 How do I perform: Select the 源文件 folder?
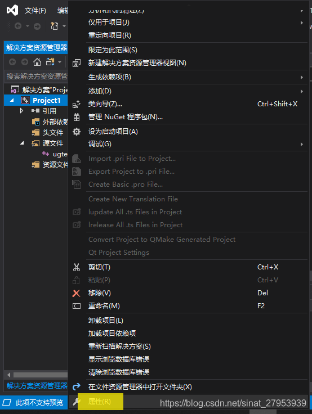pyautogui.click(x=53, y=143)
